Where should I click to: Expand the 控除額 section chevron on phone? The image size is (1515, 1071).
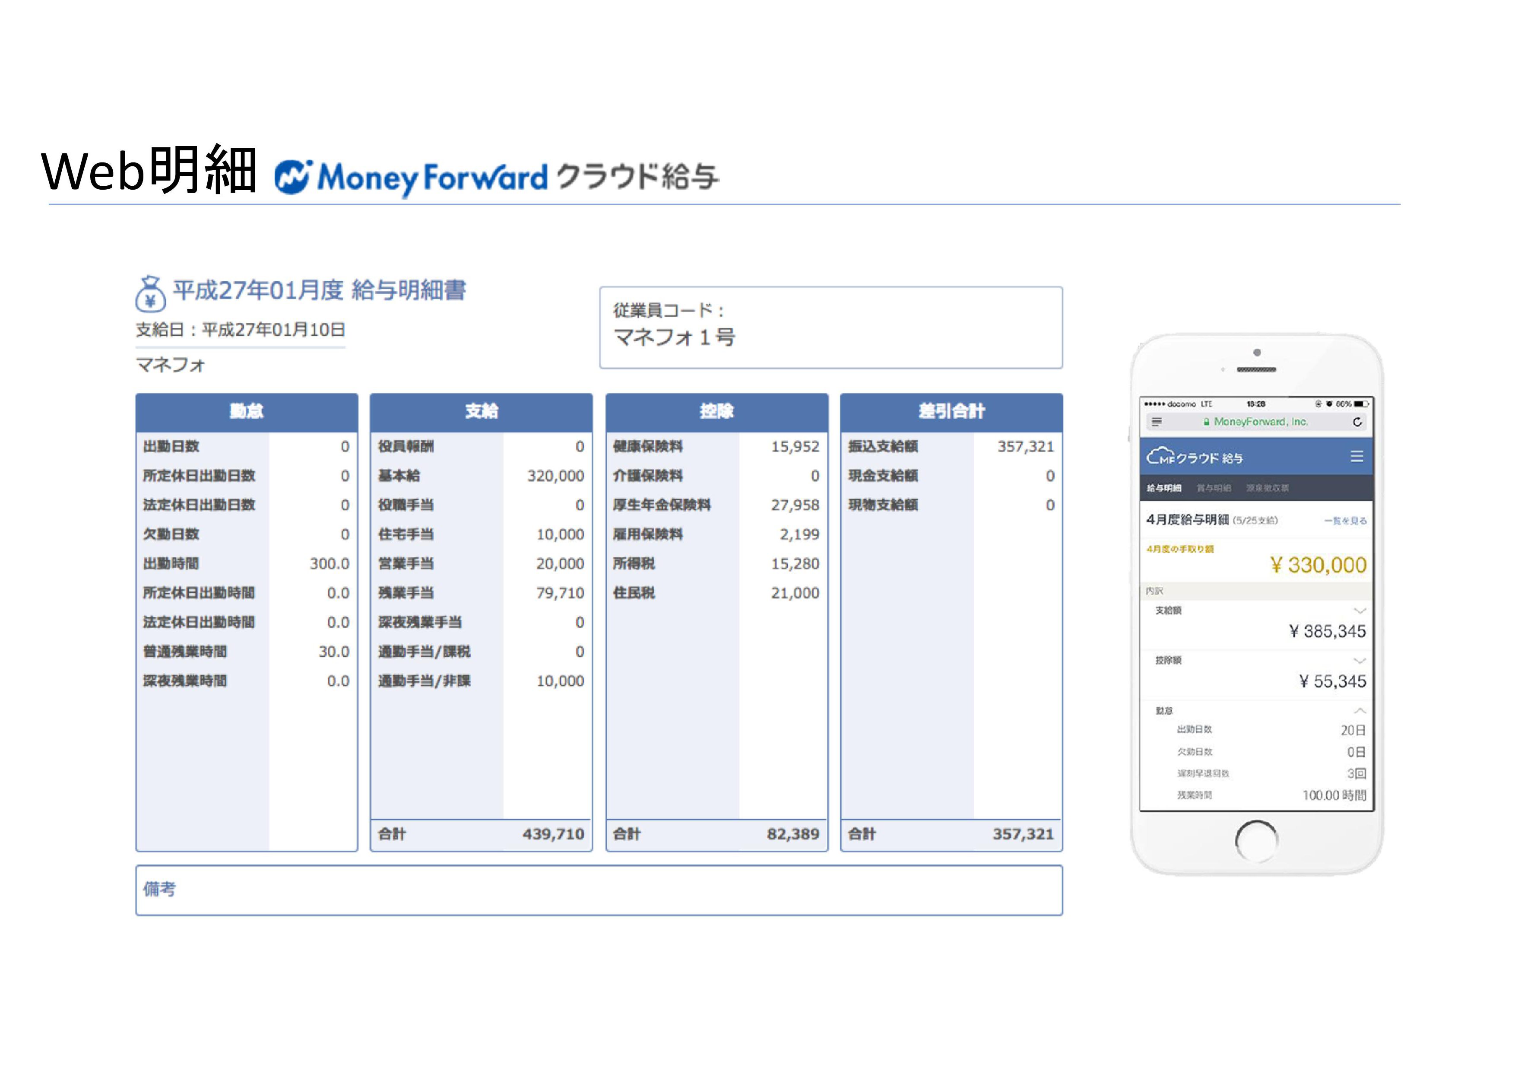point(1359,661)
